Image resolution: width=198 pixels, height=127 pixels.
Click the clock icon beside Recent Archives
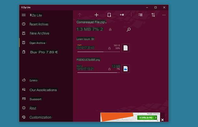click(24, 24)
